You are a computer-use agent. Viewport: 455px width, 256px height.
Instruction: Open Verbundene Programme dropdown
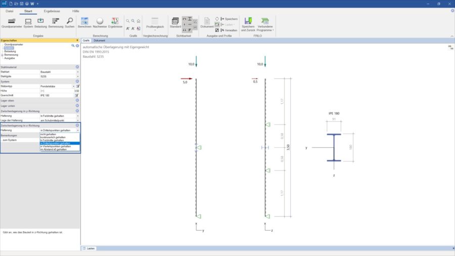pyautogui.click(x=265, y=24)
